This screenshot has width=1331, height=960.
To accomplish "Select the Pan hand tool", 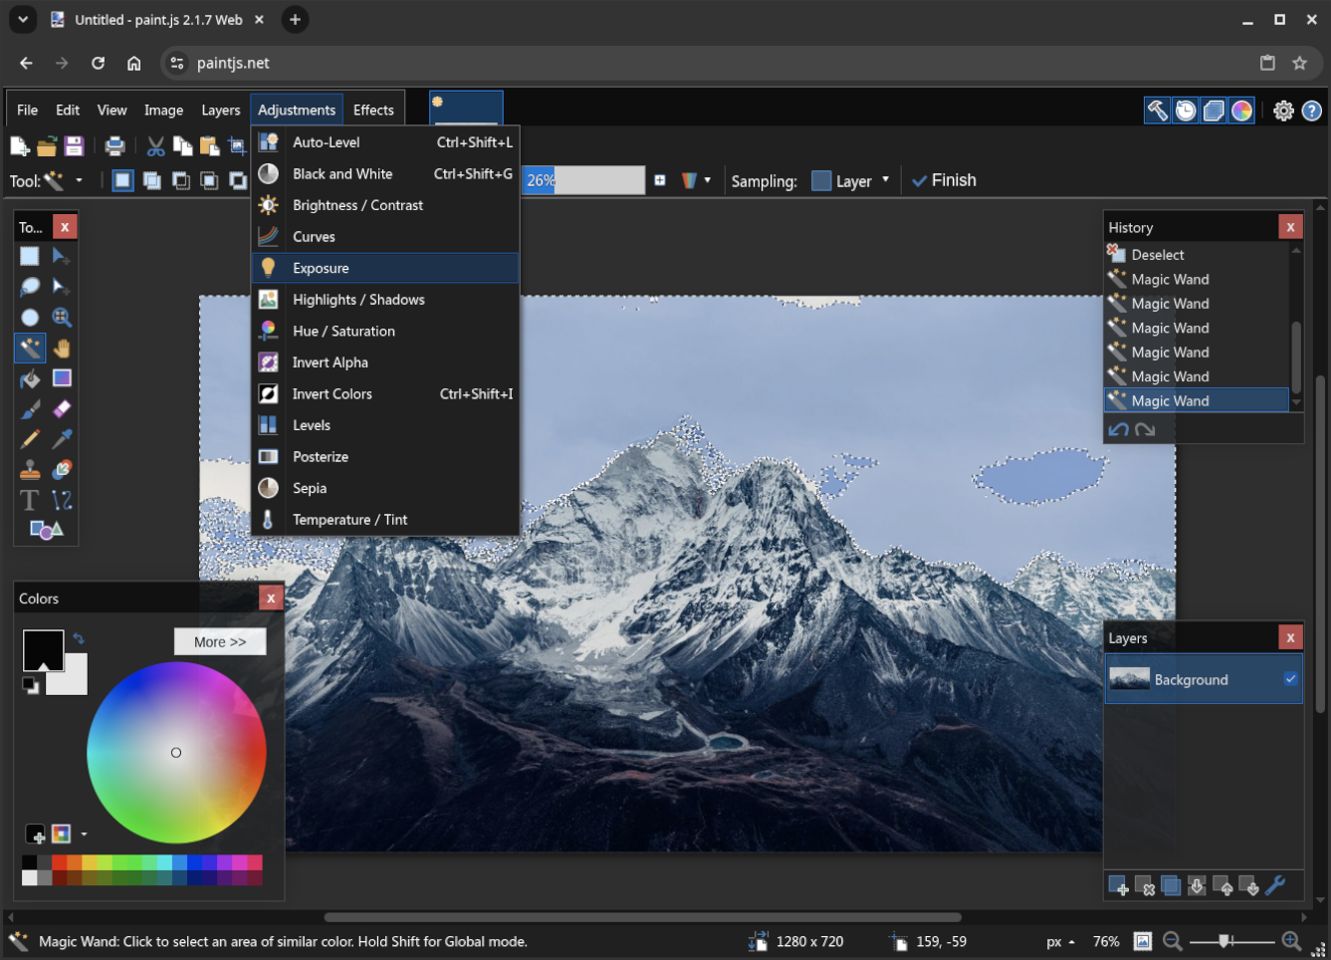I will pyautogui.click(x=62, y=349).
